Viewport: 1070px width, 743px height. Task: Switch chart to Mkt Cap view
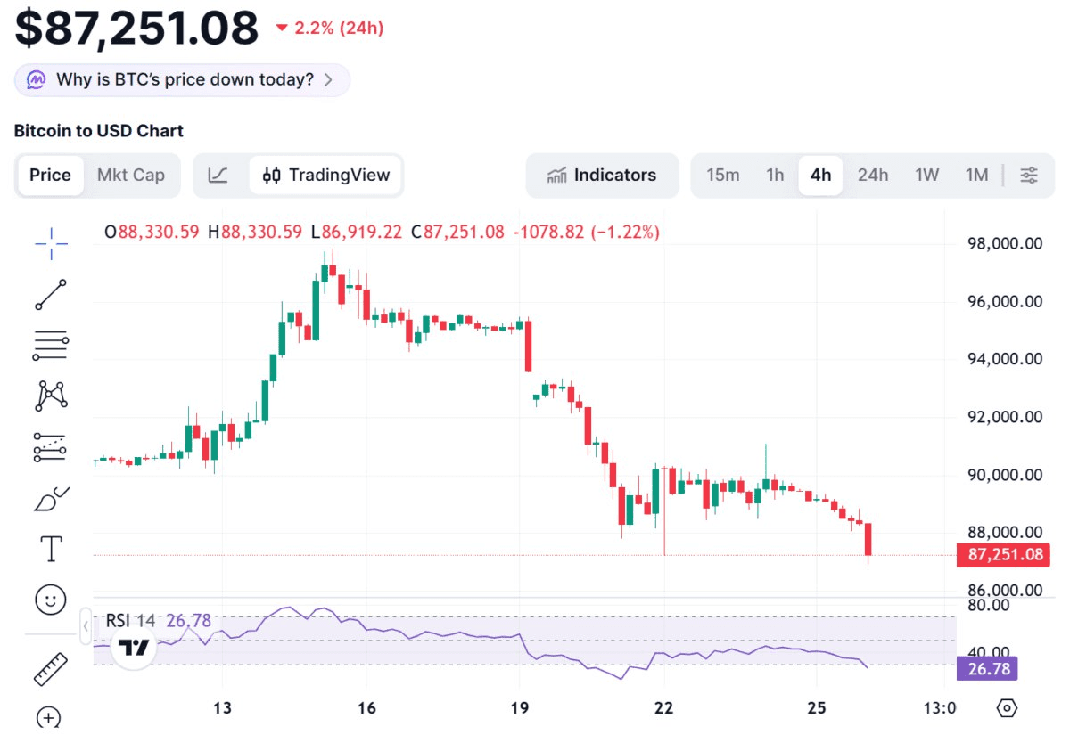(131, 176)
